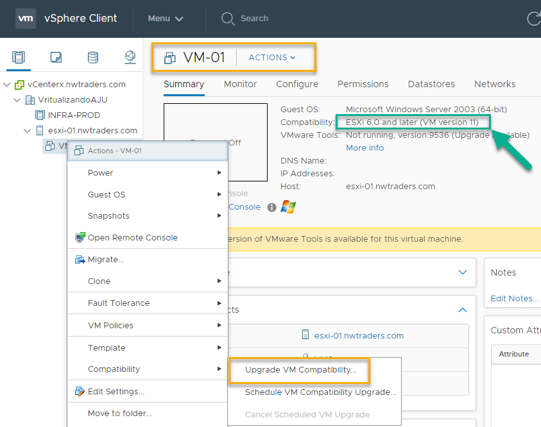Open the Menu dropdown in header

pos(166,19)
